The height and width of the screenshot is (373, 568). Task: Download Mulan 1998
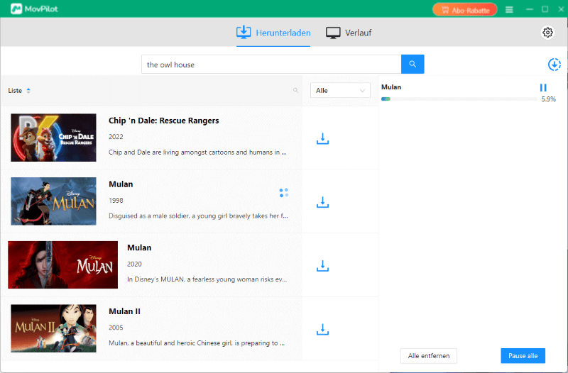tap(322, 202)
